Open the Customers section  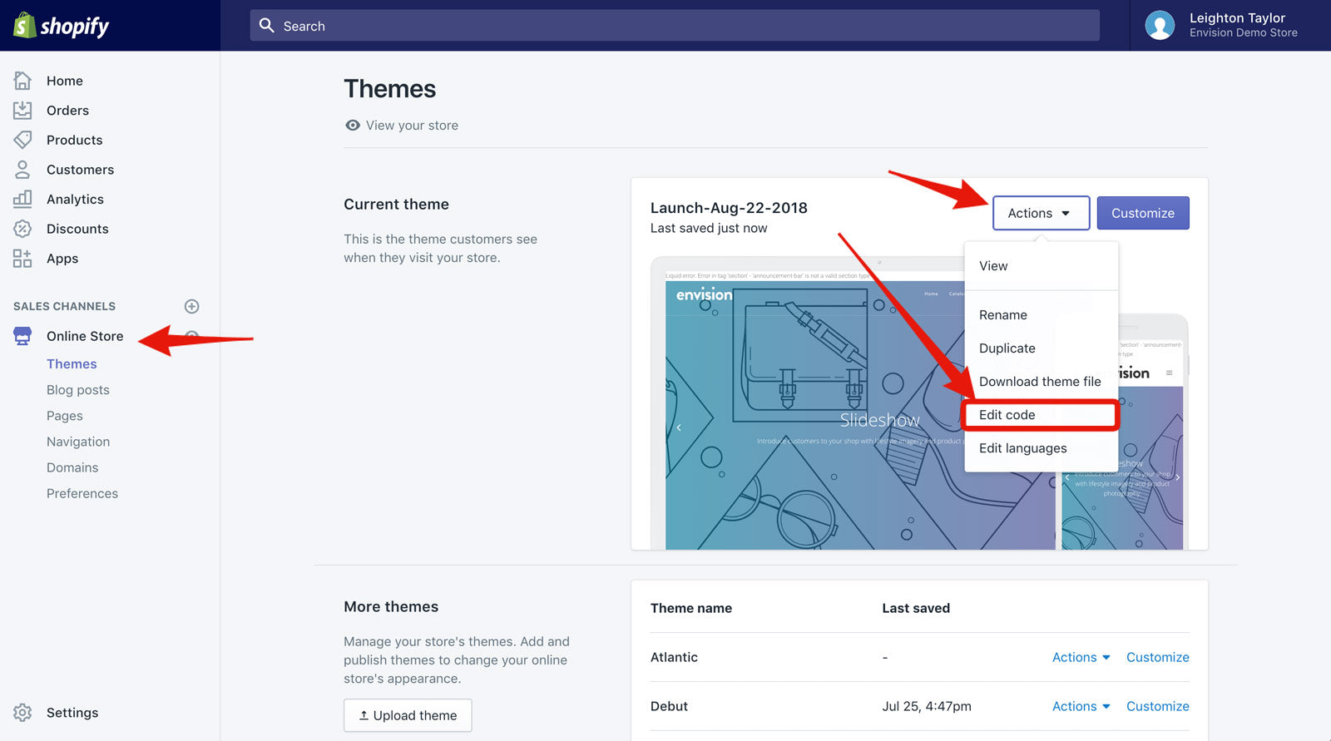(80, 170)
